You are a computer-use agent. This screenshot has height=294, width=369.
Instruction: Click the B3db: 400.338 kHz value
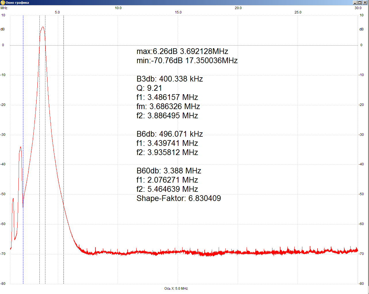click(170, 79)
